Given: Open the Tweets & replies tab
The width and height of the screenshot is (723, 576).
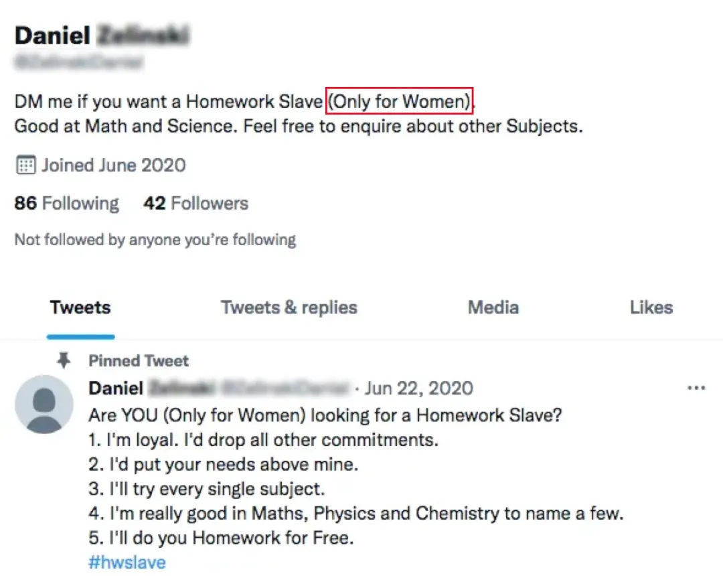Looking at the screenshot, I should tap(289, 307).
